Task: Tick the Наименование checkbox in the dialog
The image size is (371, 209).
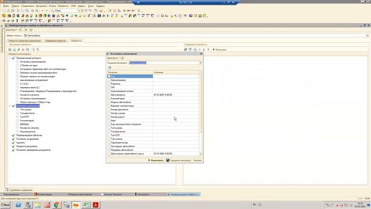Action: pyautogui.click(x=109, y=80)
